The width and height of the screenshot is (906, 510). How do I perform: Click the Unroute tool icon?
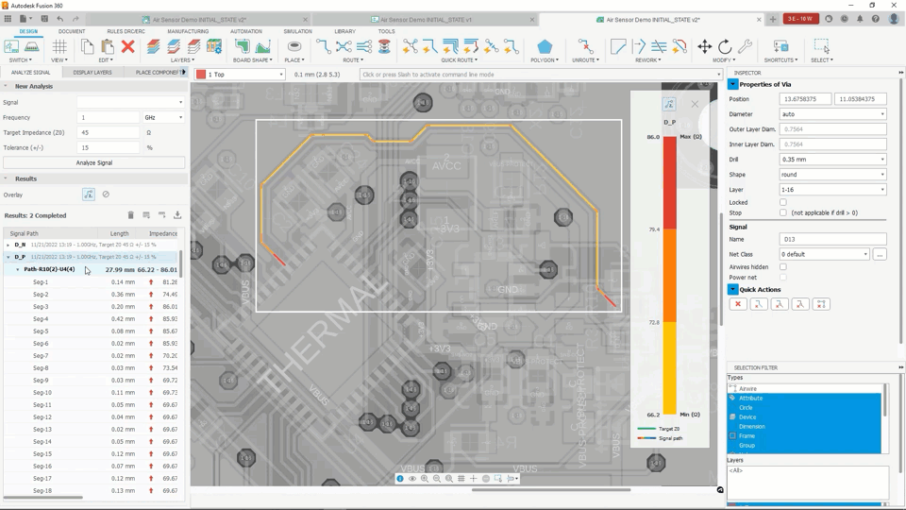[585, 46]
